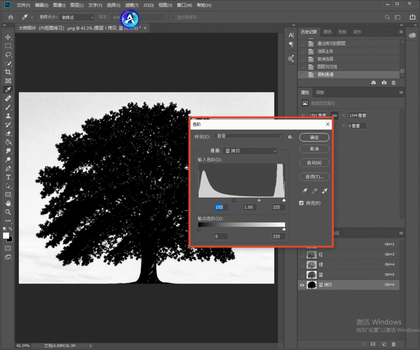The image size is (420, 350).
Task: Open the 图像(I) menu
Action: click(x=59, y=5)
